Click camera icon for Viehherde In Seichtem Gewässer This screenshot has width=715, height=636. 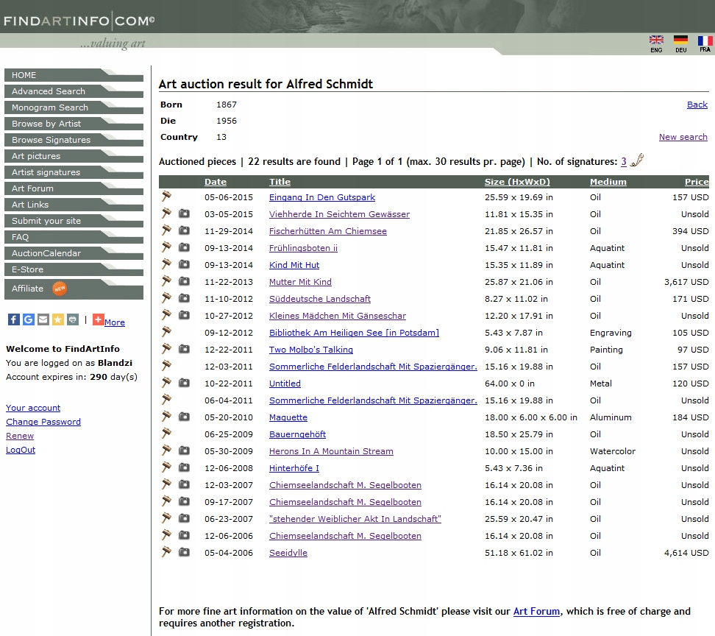[184, 213]
